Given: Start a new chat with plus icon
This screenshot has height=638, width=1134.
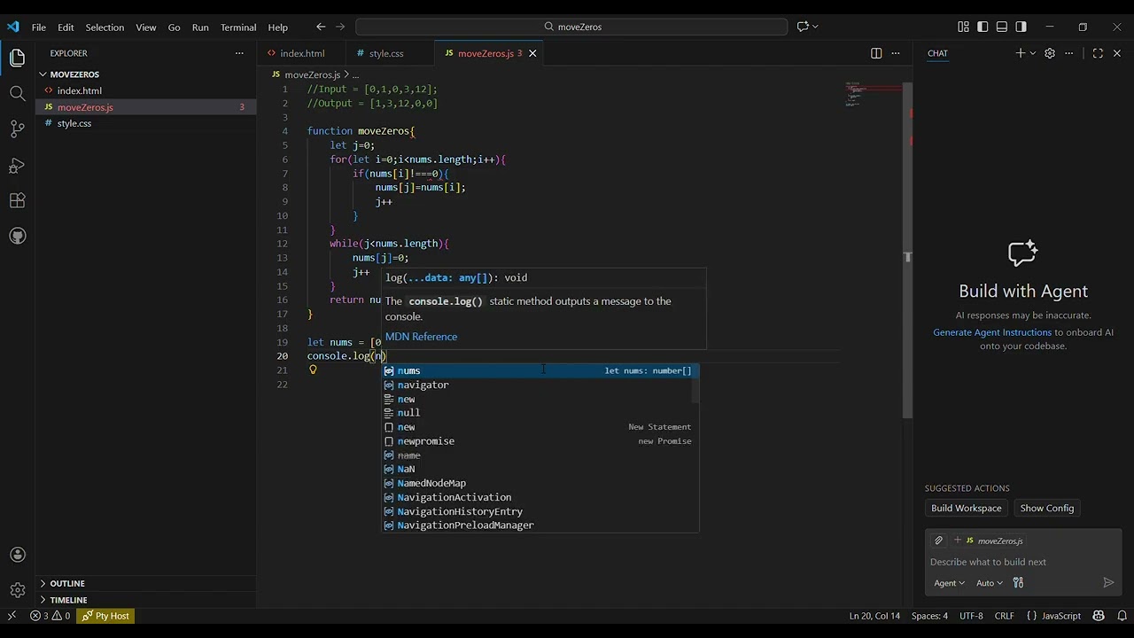Looking at the screenshot, I should pyautogui.click(x=1020, y=53).
